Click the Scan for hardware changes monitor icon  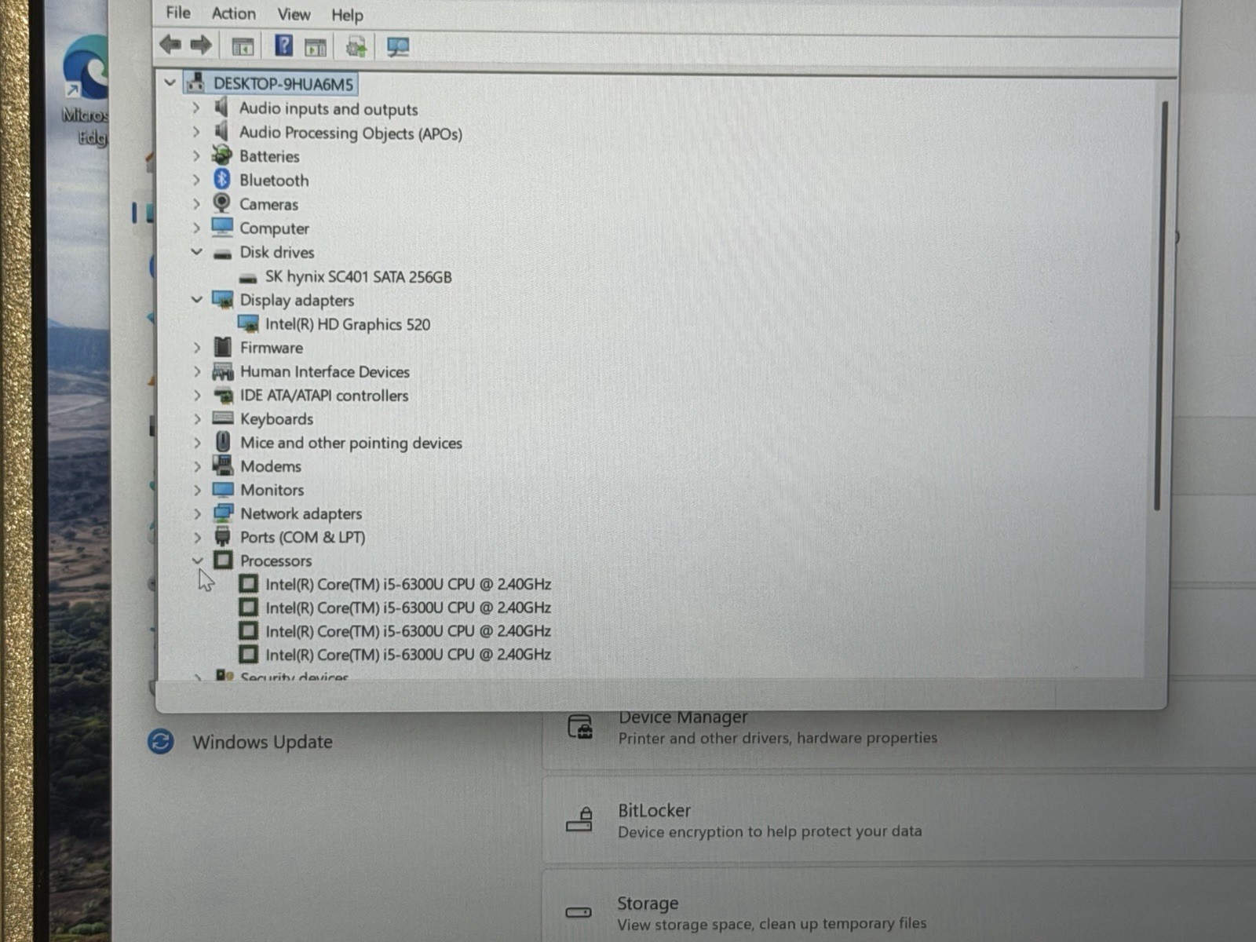pyautogui.click(x=398, y=47)
